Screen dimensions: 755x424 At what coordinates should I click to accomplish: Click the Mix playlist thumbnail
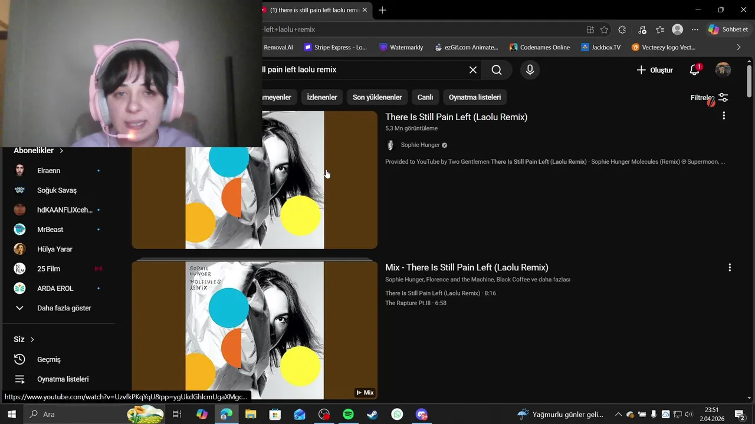(254, 330)
